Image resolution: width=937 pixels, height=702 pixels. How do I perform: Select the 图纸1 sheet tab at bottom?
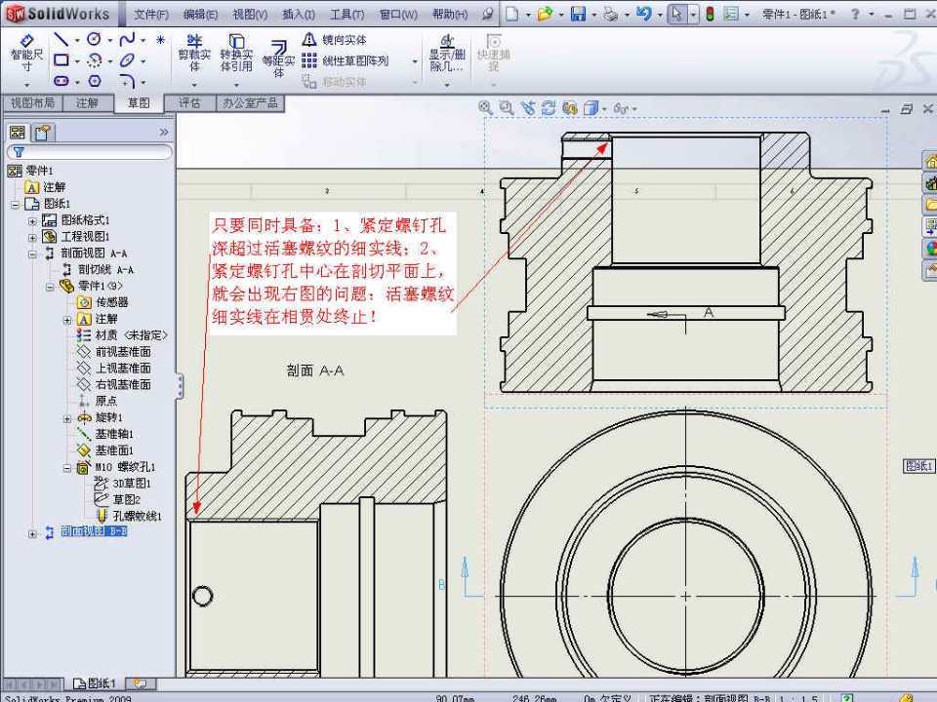(95, 682)
